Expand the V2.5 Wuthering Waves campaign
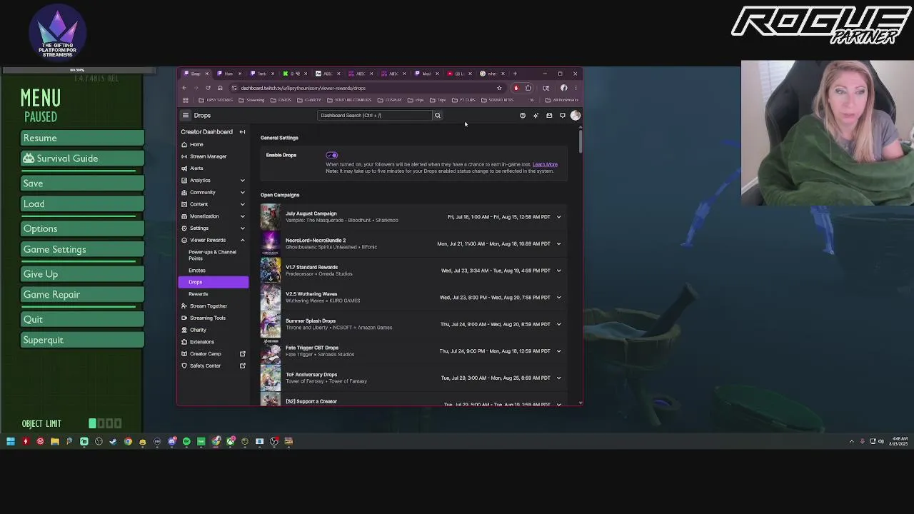 point(558,297)
